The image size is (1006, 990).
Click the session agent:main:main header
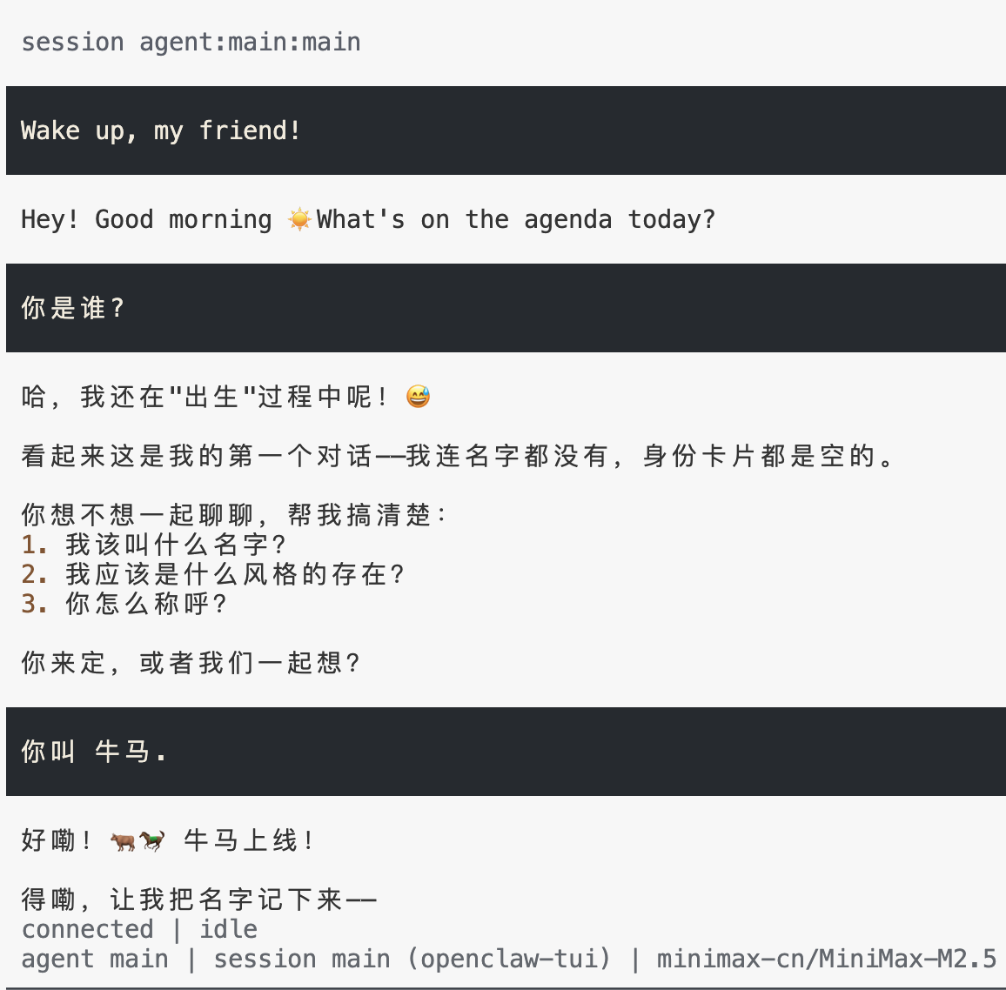click(x=191, y=42)
